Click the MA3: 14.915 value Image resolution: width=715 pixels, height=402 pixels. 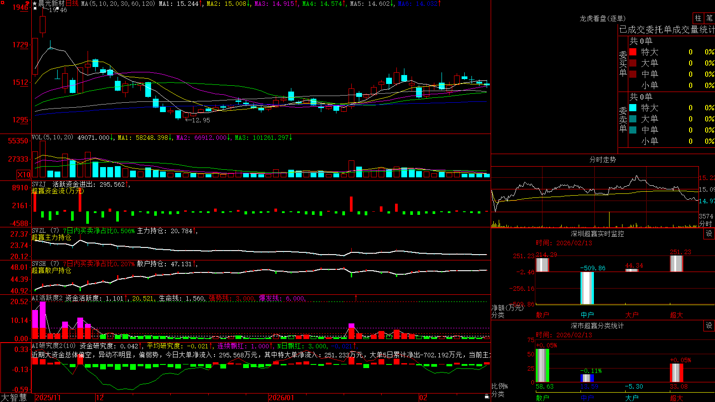[274, 4]
